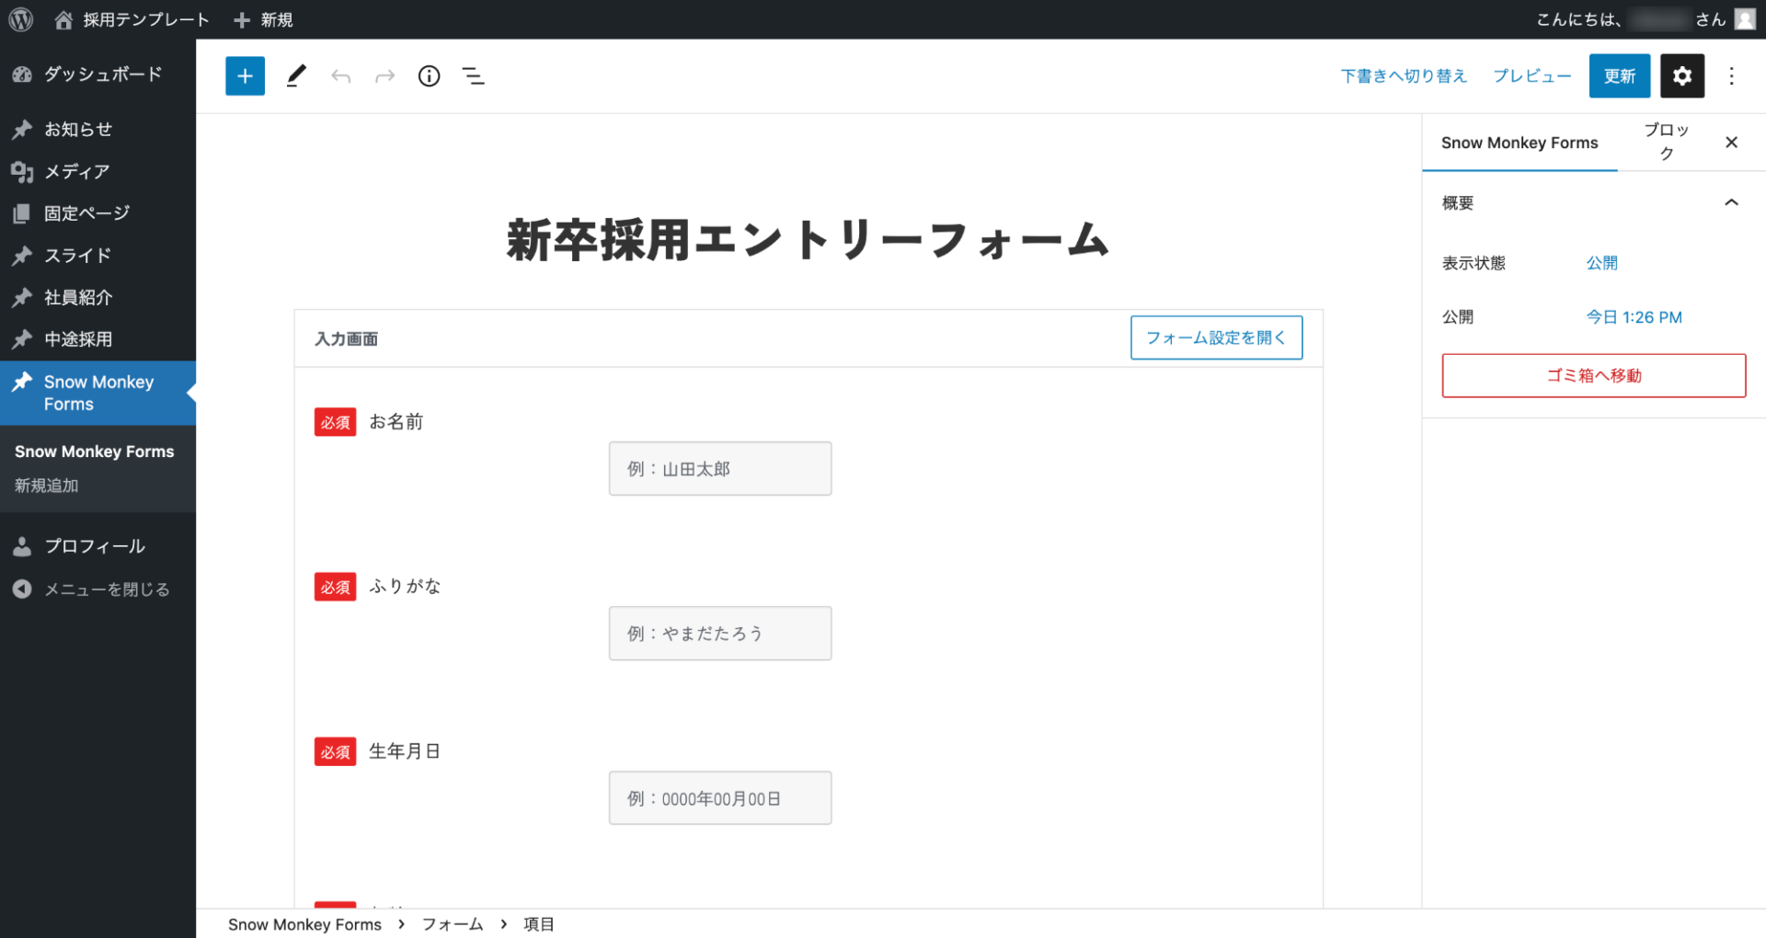Viewport: 1766px width, 938px height.
Task: Click the home icon beside 採用テンプレート
Action: click(x=63, y=20)
